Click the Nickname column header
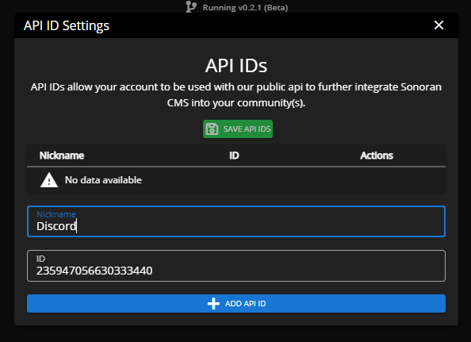The width and height of the screenshot is (471, 342). 62,156
